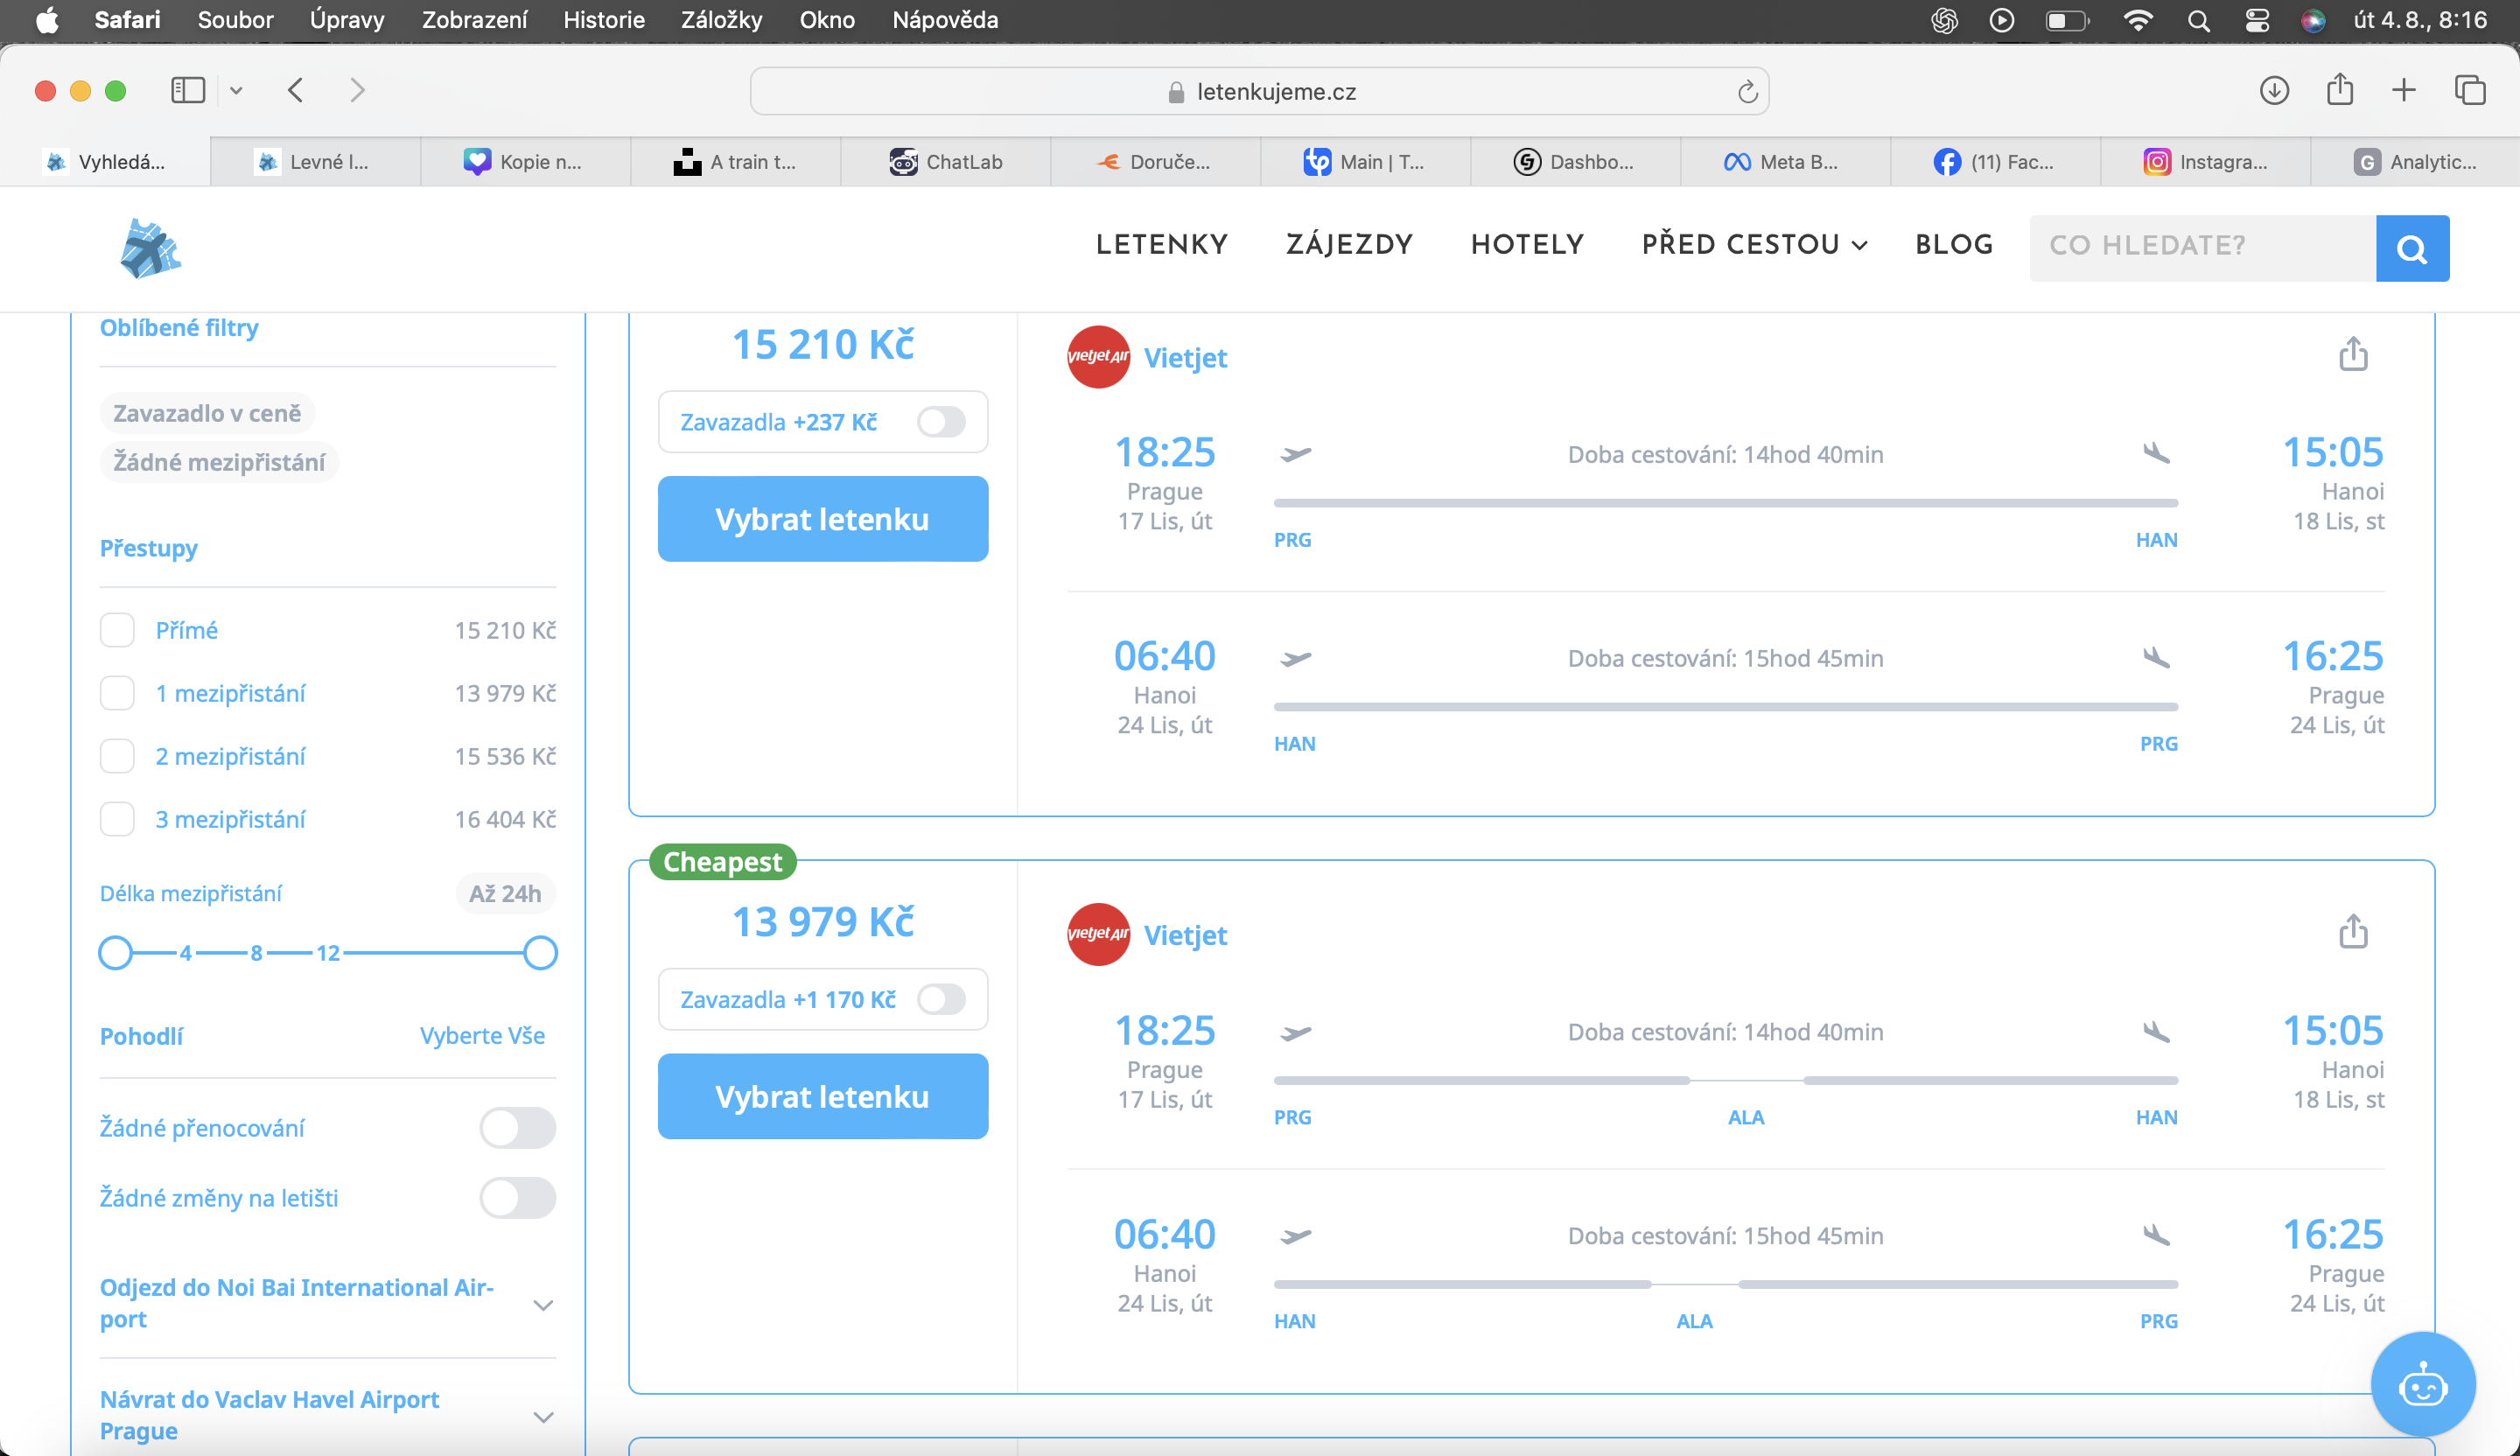Apply the Žádné mezipřistání filter chip
This screenshot has height=1456, width=2520.
[219, 462]
